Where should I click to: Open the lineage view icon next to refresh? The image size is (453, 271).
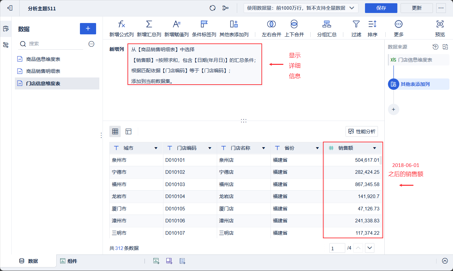pos(226,8)
